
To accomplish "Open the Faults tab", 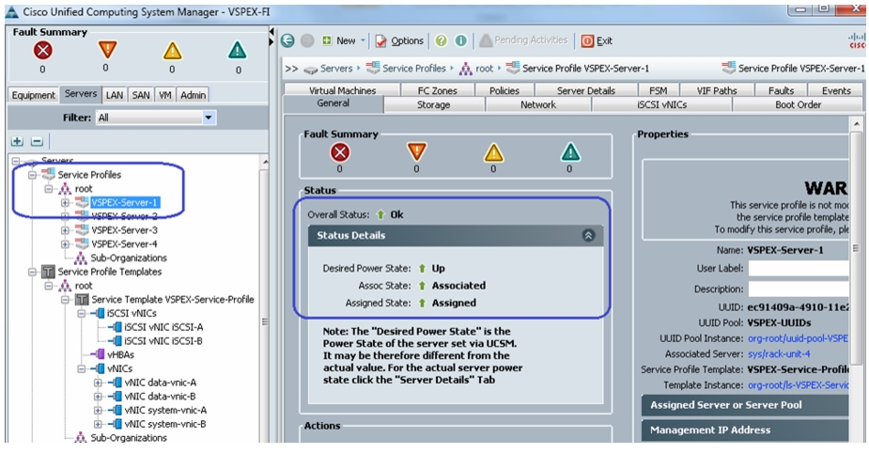I will click(x=781, y=90).
